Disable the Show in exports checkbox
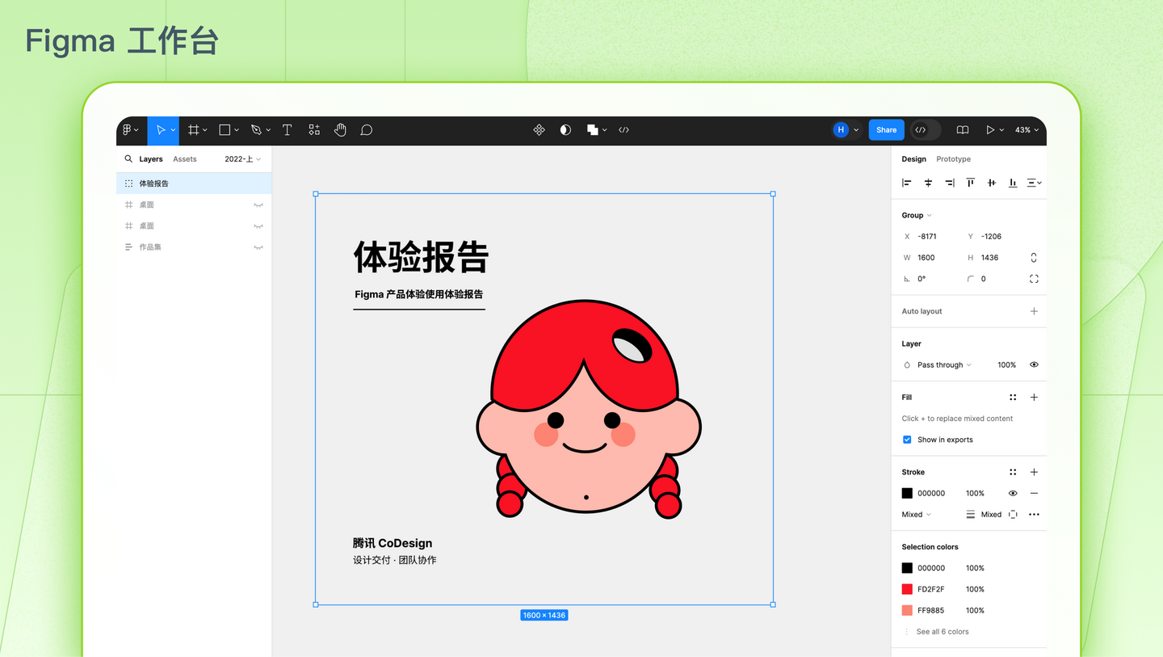The height and width of the screenshot is (657, 1163). pyautogui.click(x=907, y=440)
